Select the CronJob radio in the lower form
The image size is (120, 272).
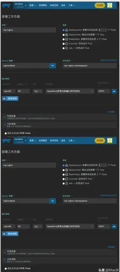pyautogui.click(x=64, y=179)
